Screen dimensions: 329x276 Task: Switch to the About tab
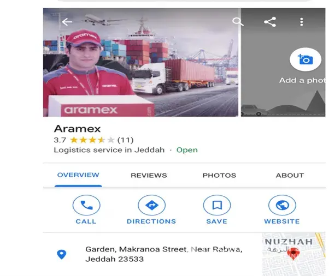[290, 175]
